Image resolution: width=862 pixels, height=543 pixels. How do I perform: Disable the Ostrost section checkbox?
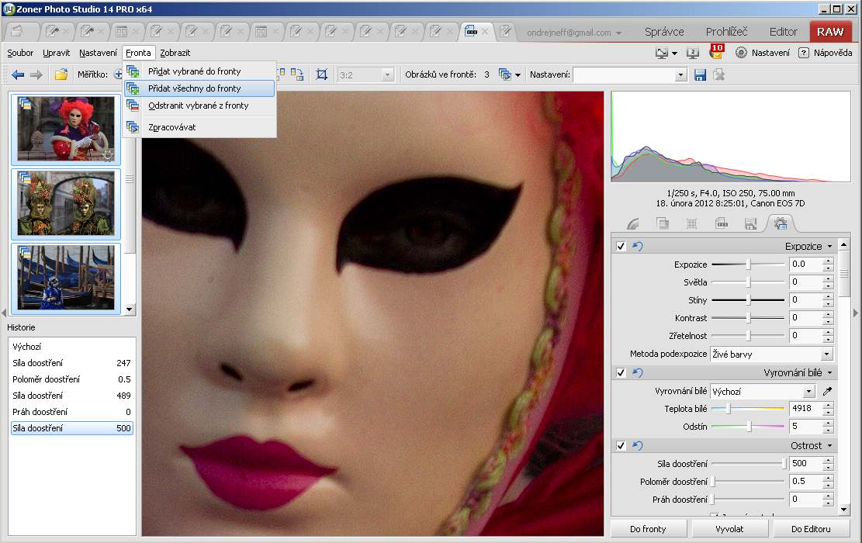pyautogui.click(x=621, y=445)
